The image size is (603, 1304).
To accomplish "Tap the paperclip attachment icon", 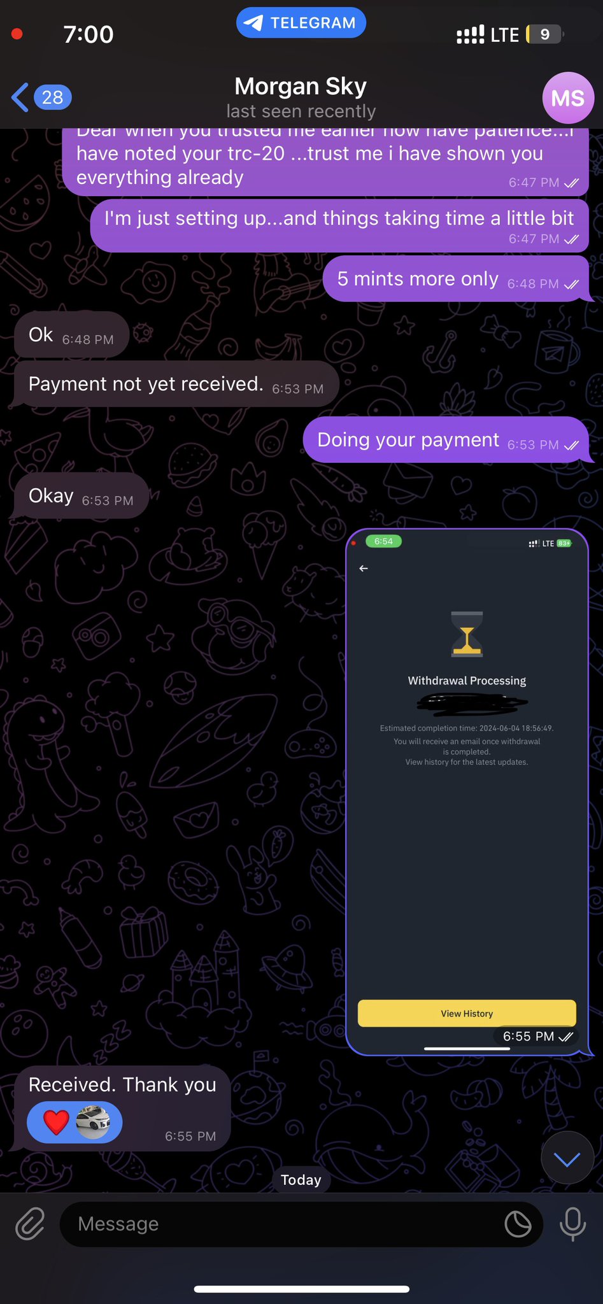I will [30, 1224].
